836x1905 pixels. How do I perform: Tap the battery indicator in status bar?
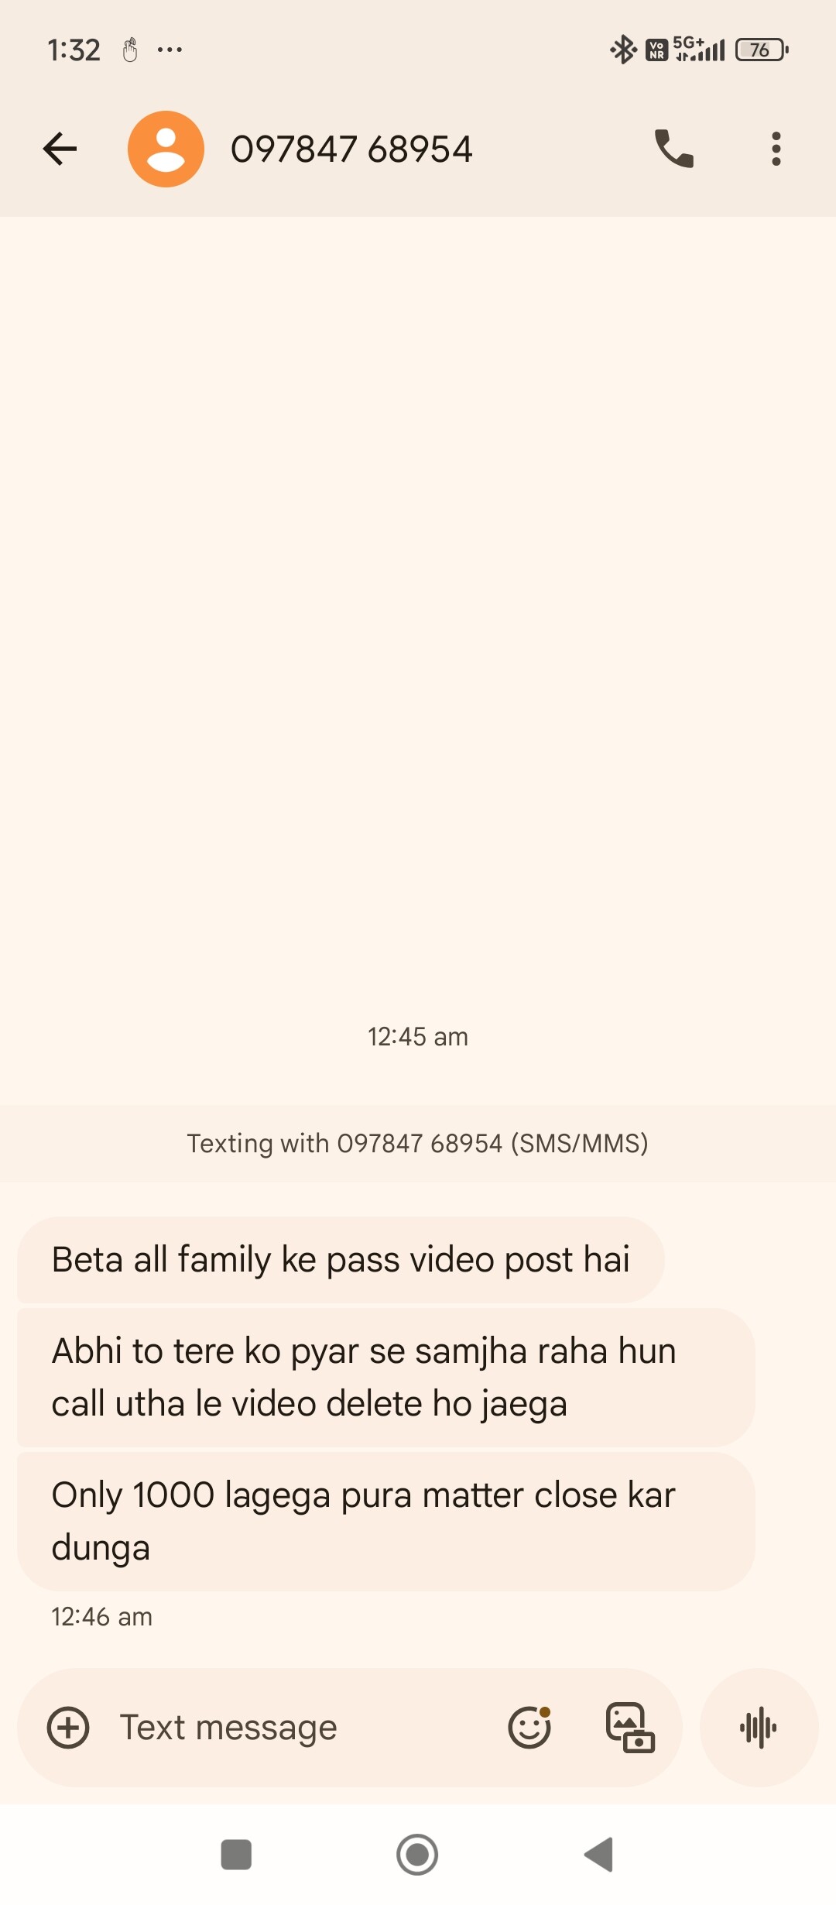click(x=762, y=50)
